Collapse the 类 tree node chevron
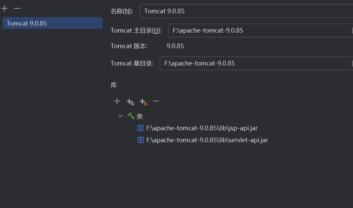The height and width of the screenshot is (208, 353). 121,116
